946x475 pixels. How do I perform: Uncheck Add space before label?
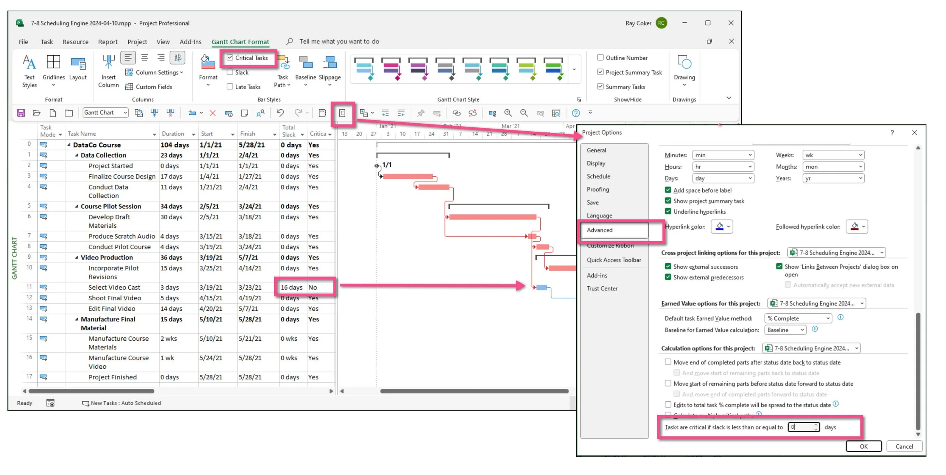668,190
